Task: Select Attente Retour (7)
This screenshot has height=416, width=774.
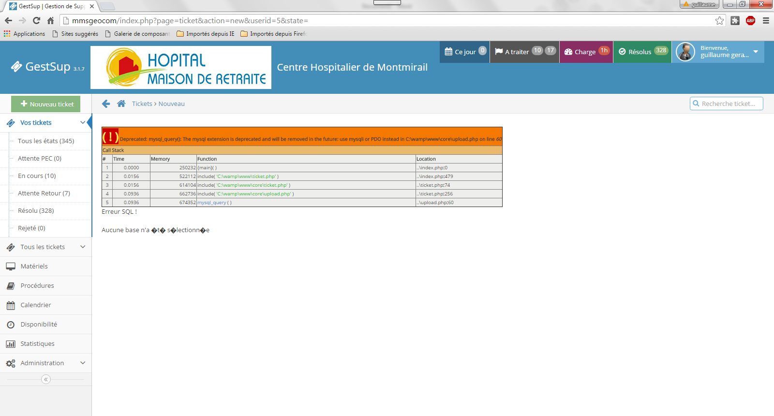Action: tap(44, 193)
